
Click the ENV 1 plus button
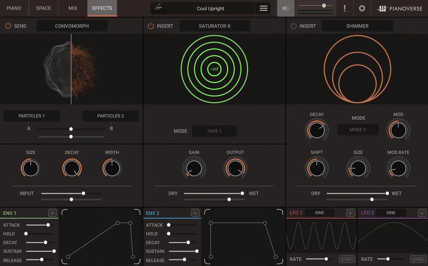[52, 213]
